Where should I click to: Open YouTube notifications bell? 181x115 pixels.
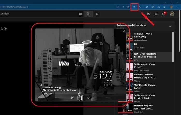click(163, 14)
